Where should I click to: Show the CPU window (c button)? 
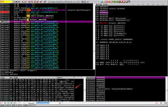click(x=63, y=2)
